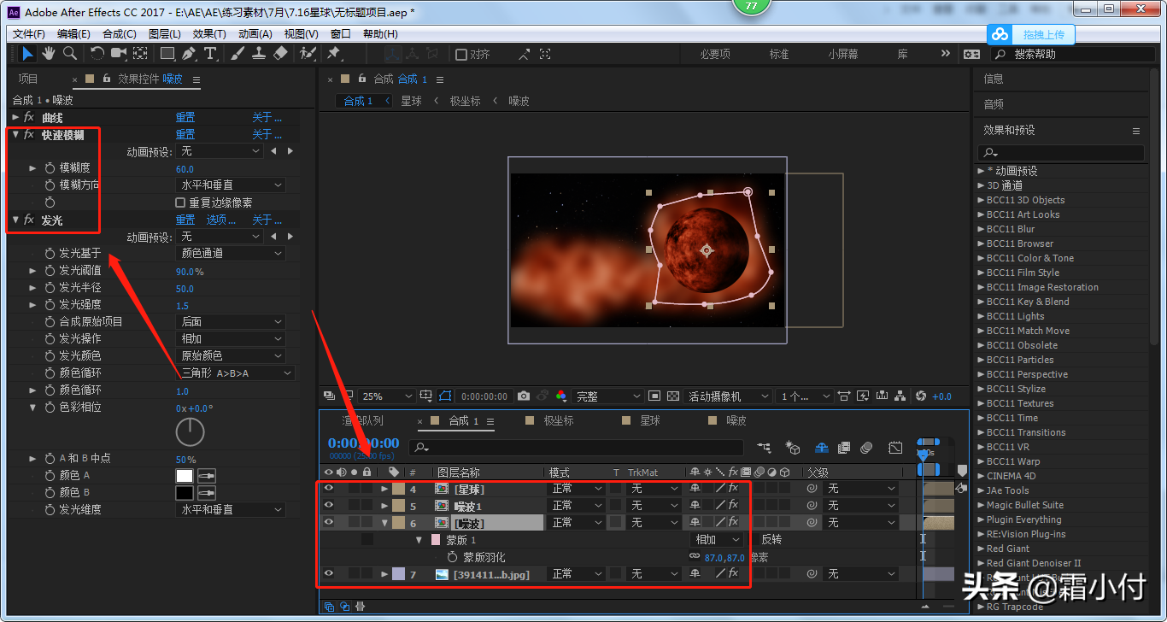The width and height of the screenshot is (1167, 622).
Task: Open the 完整 resolution dropdown
Action: click(x=607, y=396)
